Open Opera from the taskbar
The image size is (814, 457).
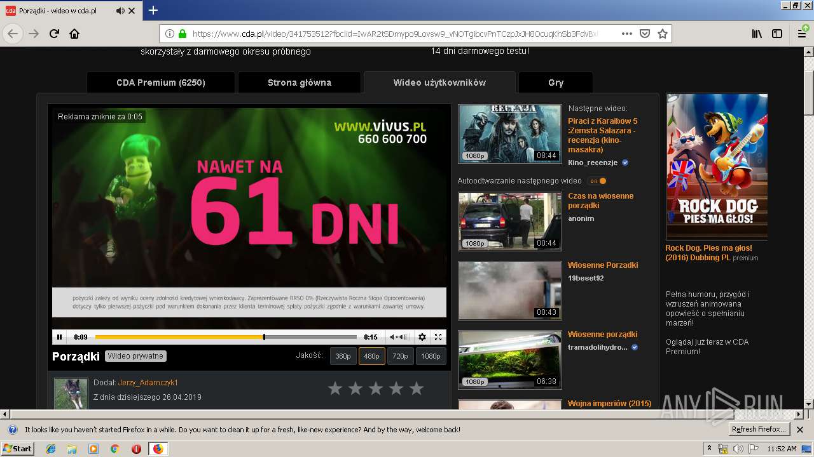(136, 449)
